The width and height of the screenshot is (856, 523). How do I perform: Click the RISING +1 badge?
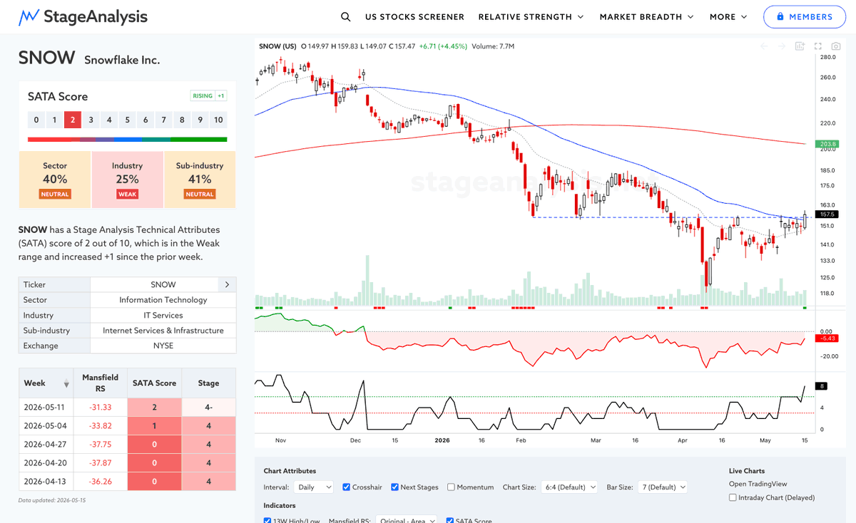pyautogui.click(x=209, y=96)
